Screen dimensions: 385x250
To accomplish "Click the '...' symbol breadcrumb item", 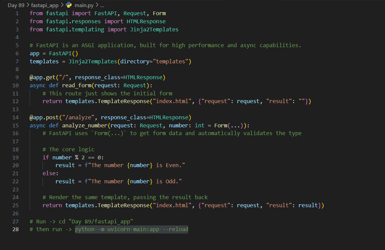I will 102,5.
